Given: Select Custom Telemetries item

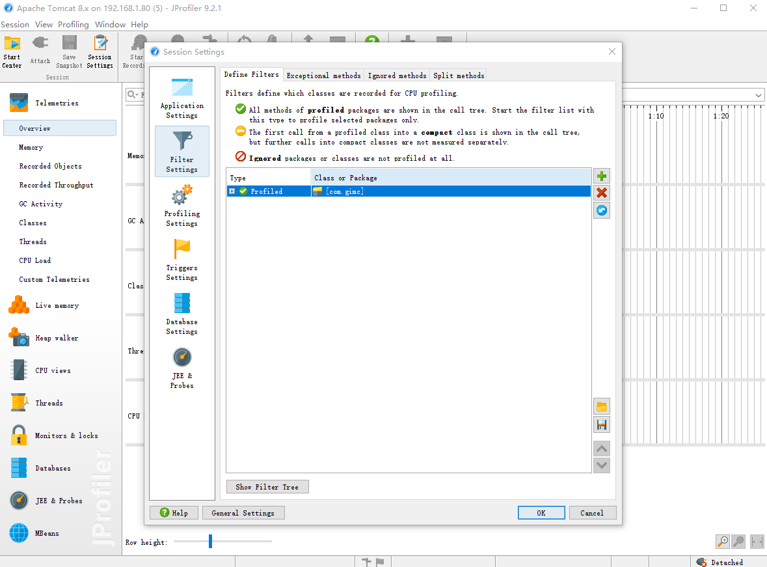Looking at the screenshot, I should coord(54,279).
